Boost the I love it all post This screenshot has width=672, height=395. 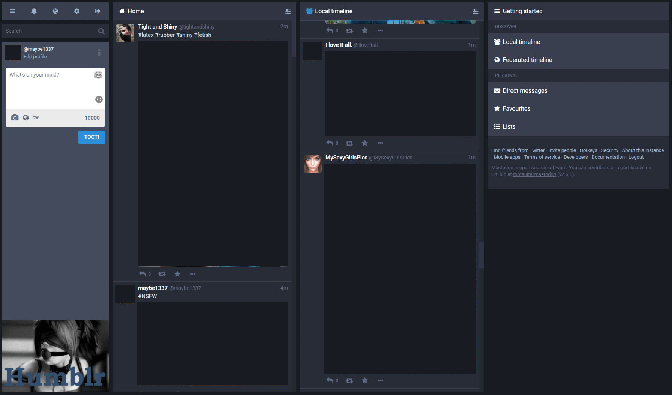click(x=349, y=143)
